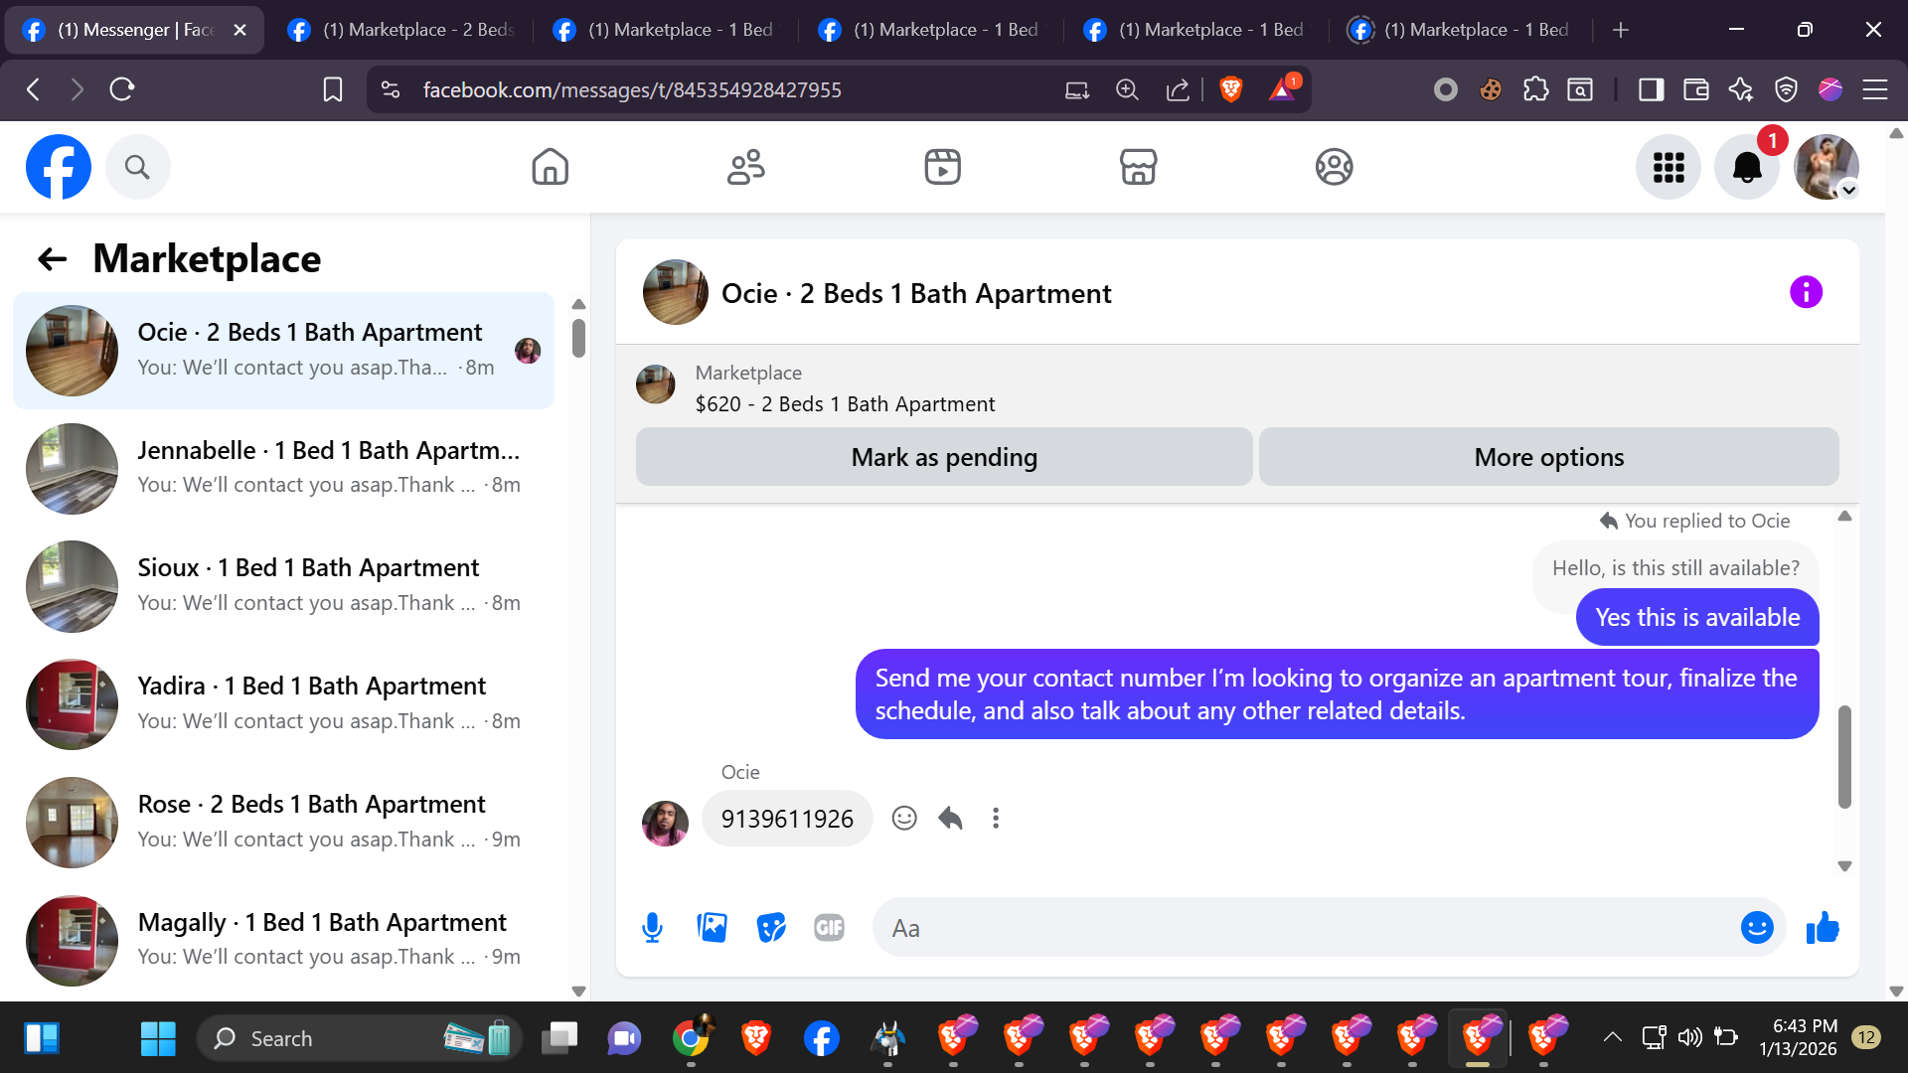
Task: Toggle the Brave Shields icon
Action: (x=1230, y=89)
